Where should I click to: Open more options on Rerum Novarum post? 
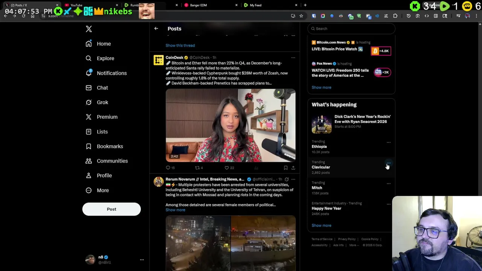tap(293, 179)
